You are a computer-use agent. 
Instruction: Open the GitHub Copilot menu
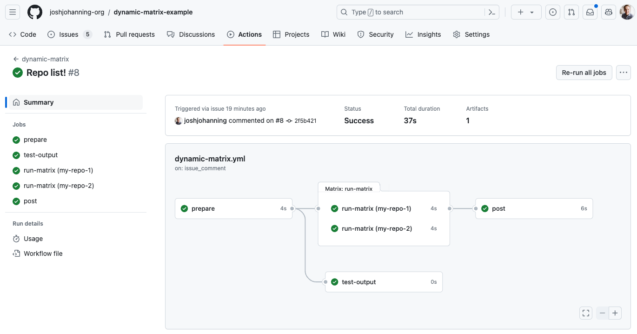608,12
